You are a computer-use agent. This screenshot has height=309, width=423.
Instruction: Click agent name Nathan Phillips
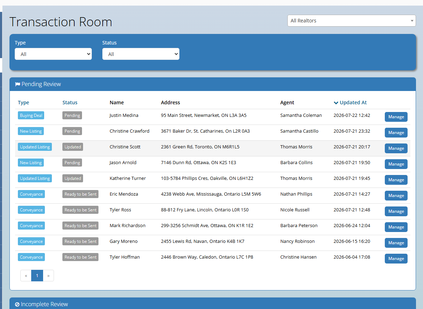[x=296, y=194]
